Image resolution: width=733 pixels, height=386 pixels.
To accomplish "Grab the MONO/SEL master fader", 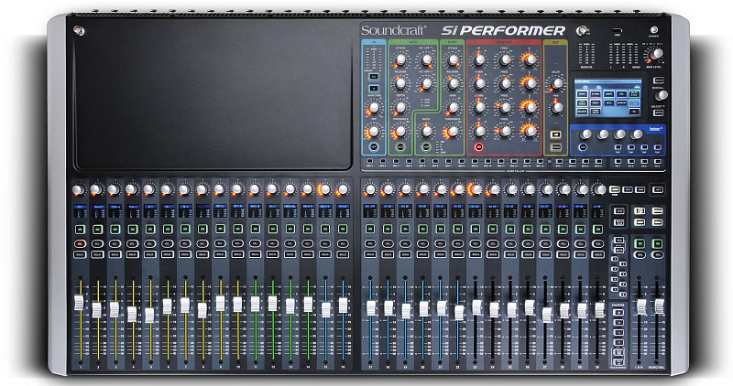I will click(x=659, y=306).
